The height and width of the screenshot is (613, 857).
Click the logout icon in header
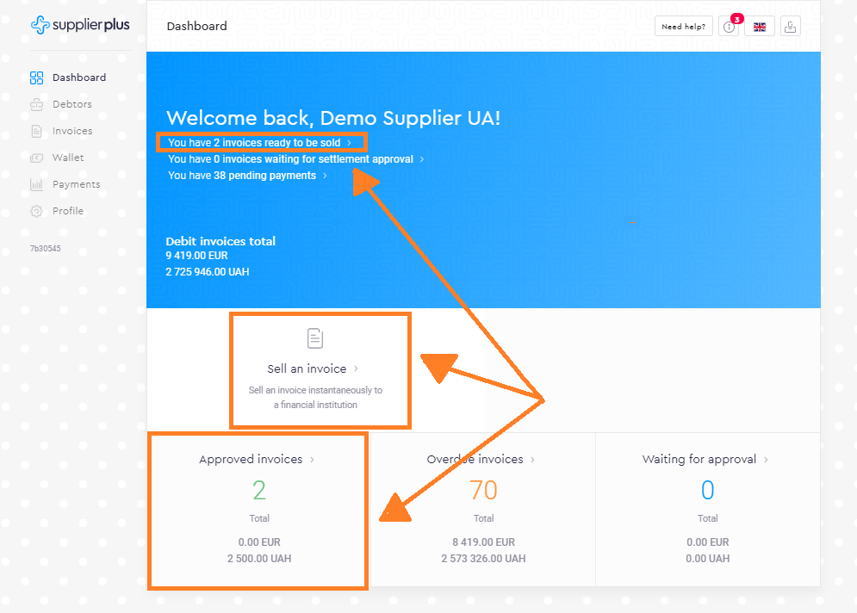(x=790, y=27)
